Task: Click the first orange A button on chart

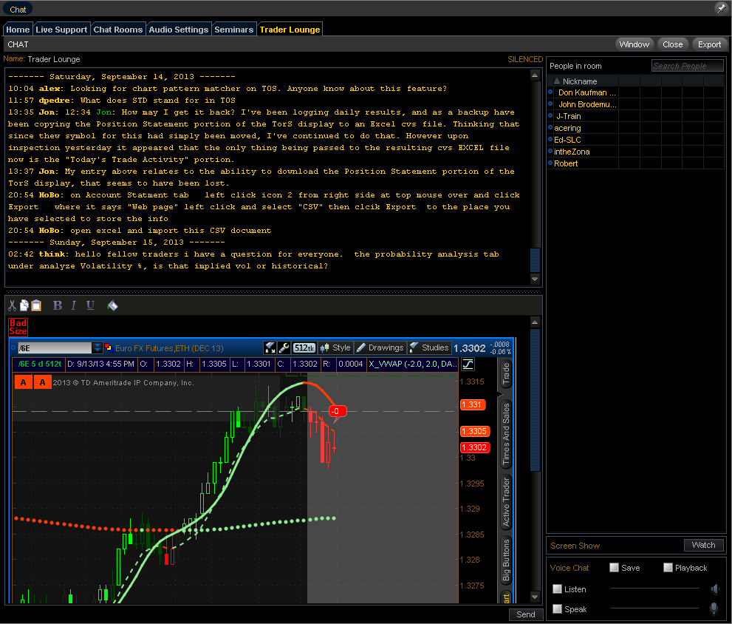Action: click(24, 382)
